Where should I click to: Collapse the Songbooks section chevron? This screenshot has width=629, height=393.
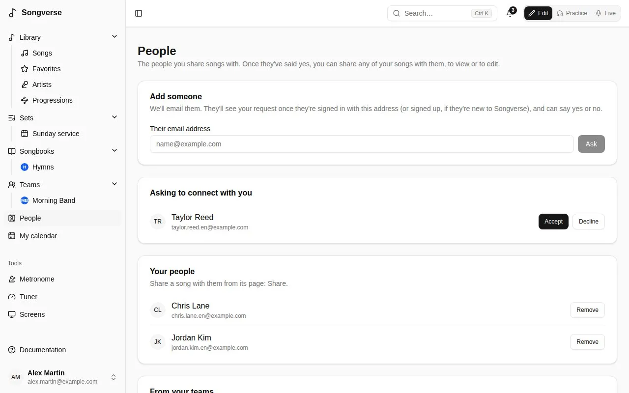pos(114,151)
